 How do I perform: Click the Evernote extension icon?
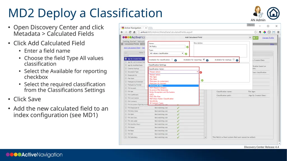tap(260, 32)
